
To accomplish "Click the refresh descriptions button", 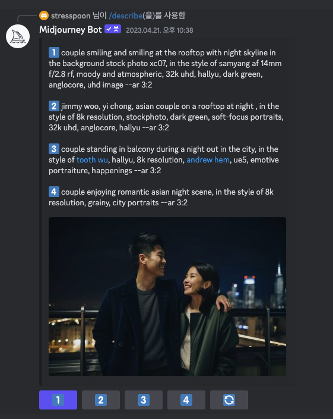I will click(x=229, y=400).
